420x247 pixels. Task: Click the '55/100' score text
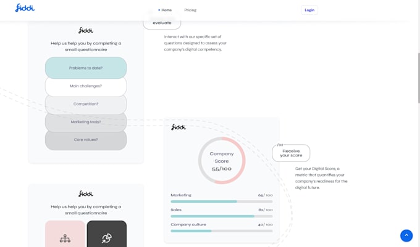point(222,169)
